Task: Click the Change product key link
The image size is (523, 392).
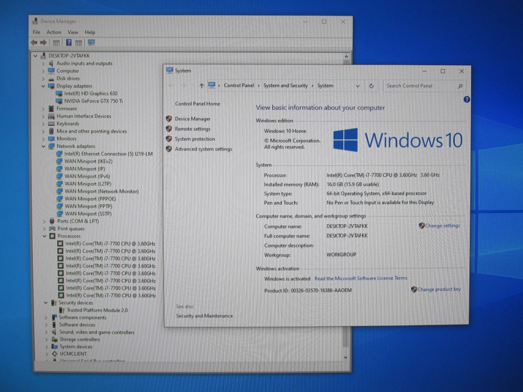Action: (439, 289)
